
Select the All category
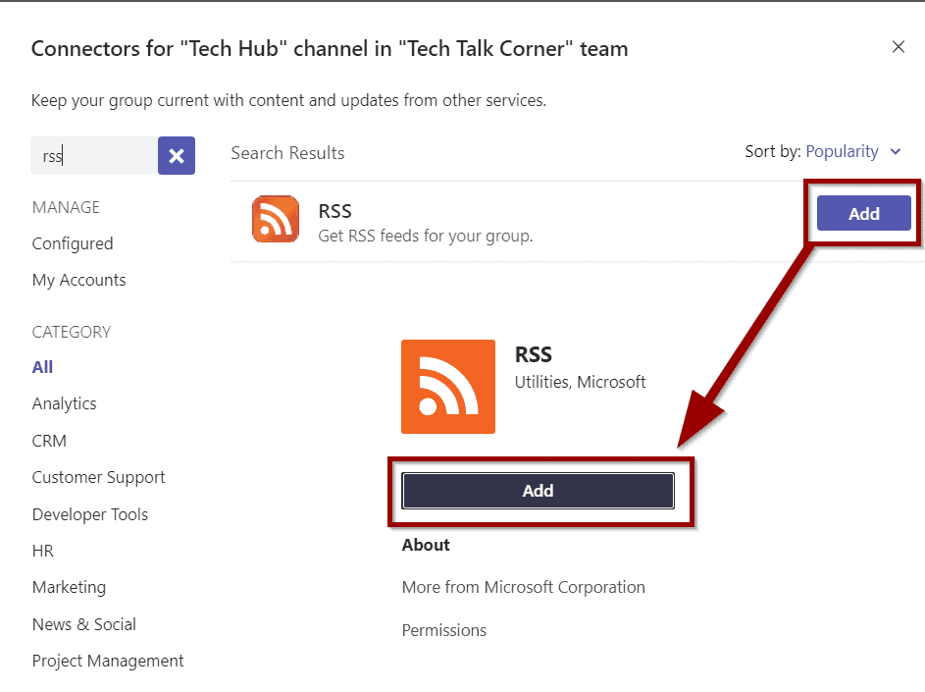[x=42, y=367]
